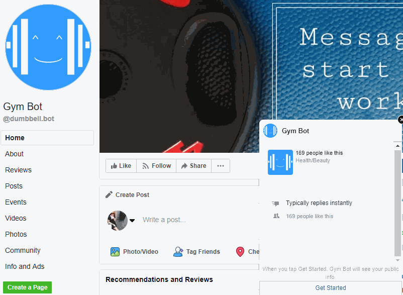Image resolution: width=403 pixels, height=295 pixels.
Task: Open the Gym Bot dumbbell profile picture
Action: (x=48, y=47)
